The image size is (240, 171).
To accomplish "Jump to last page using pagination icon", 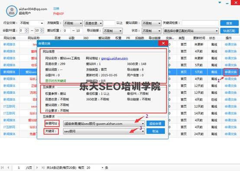I will coord(43,168).
